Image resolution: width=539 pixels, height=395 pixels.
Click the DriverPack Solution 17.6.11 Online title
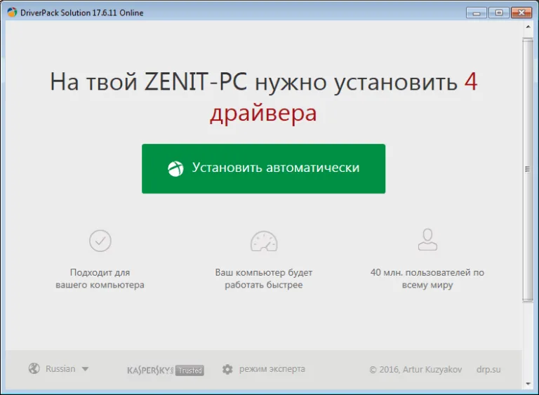click(x=82, y=13)
